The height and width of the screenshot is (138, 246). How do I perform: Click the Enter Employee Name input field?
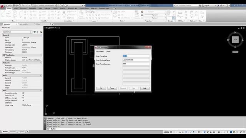click(136, 60)
